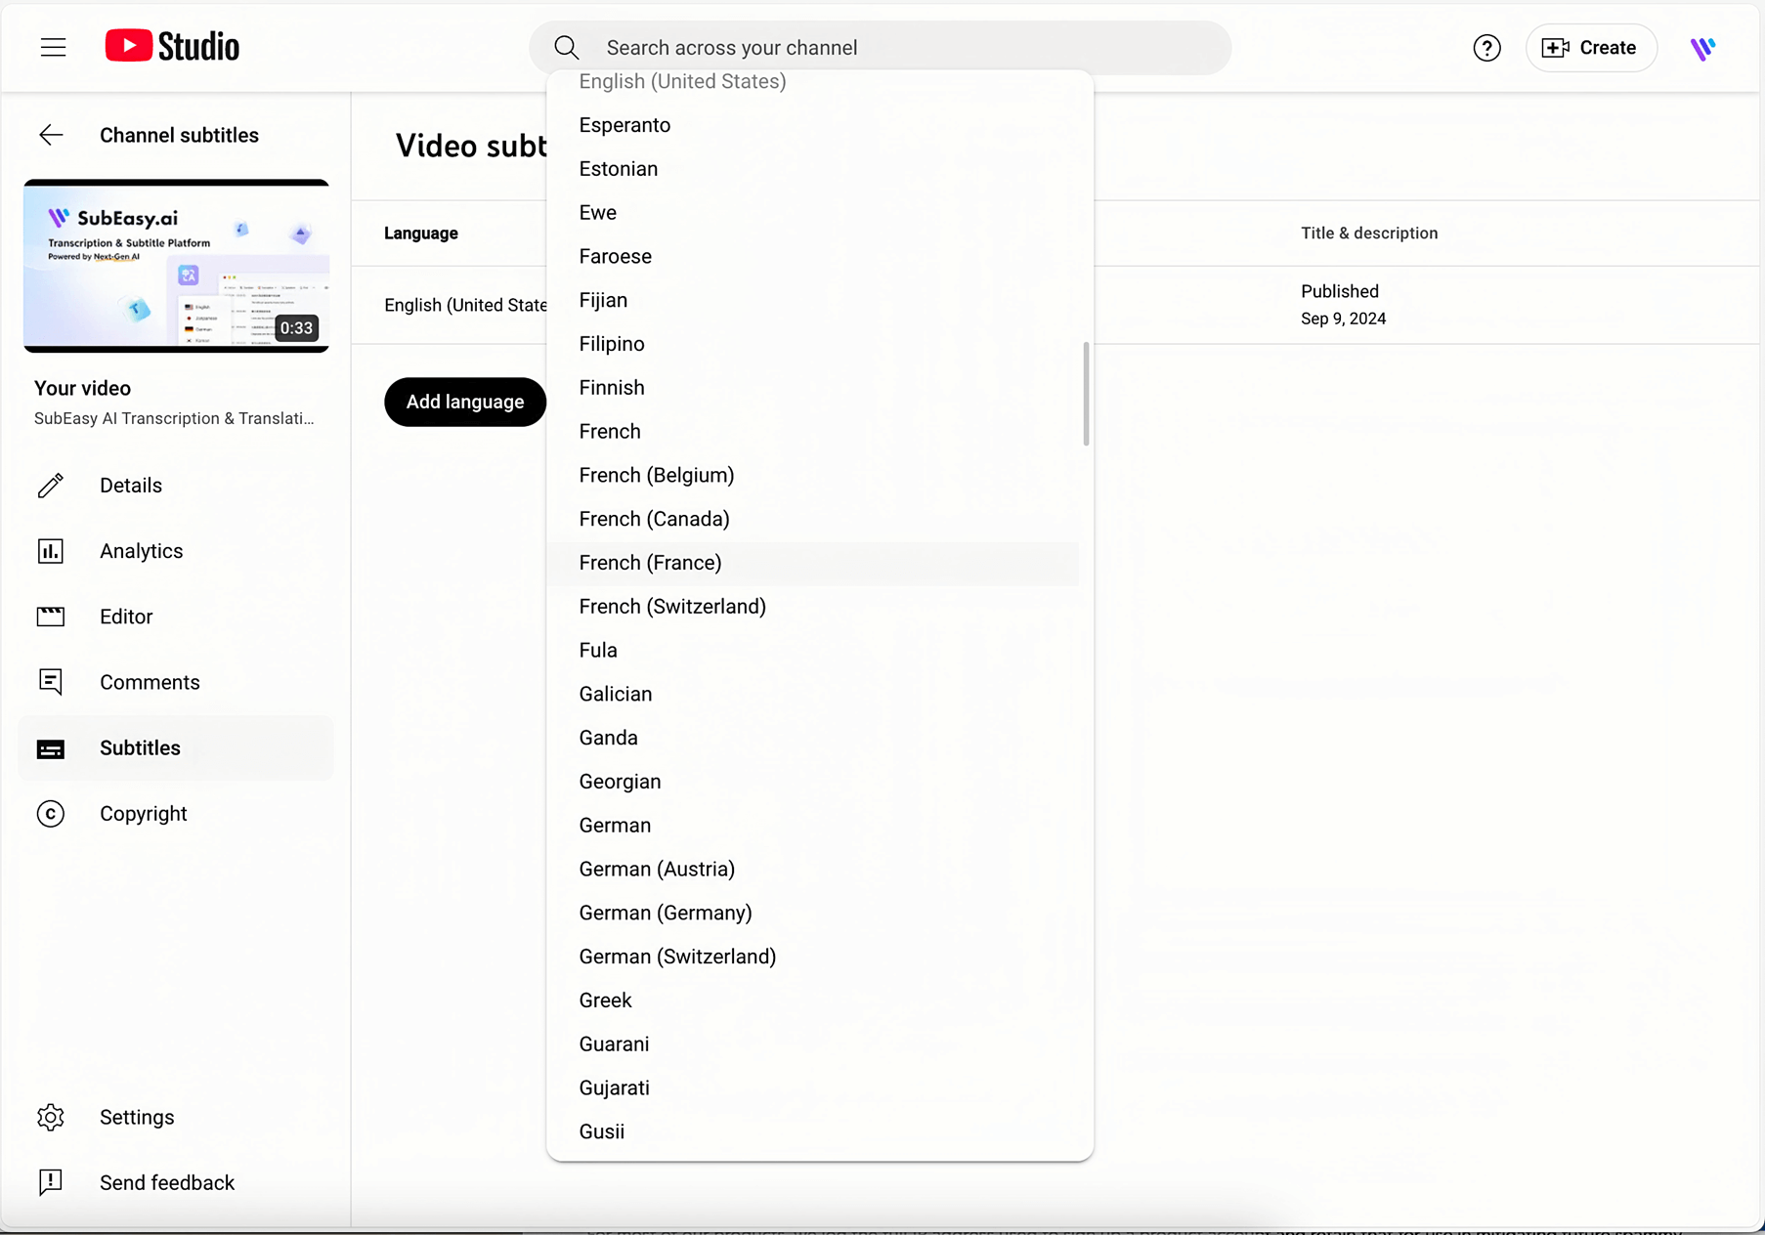Select Gujarati from the language list

point(813,1088)
